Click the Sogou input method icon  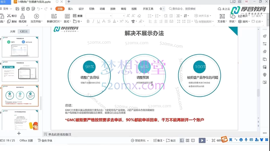click(224, 139)
